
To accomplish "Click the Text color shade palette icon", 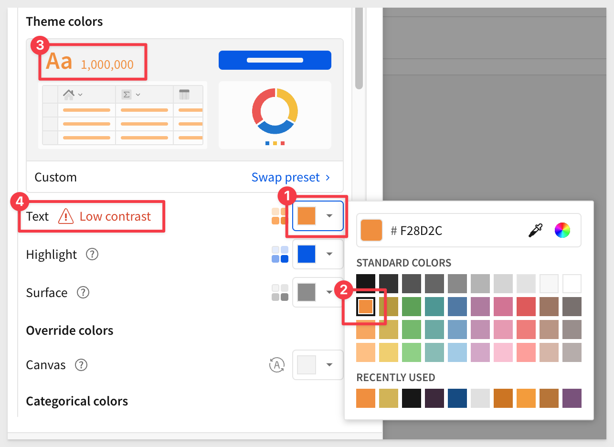I will [x=279, y=216].
